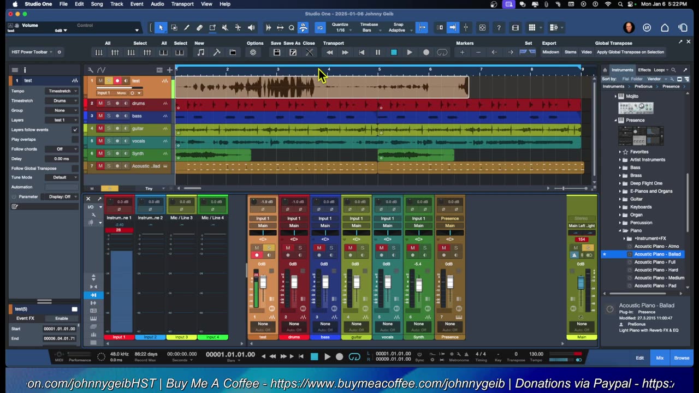Toggle loop in the bottom transport bar

pos(354,357)
